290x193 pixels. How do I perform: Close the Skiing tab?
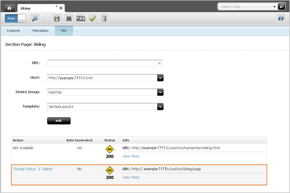tap(61, 8)
